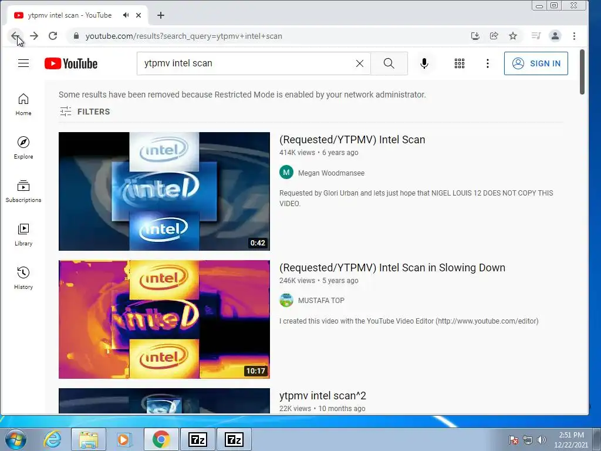Open Windows Explorer folder on taskbar
The image size is (601, 451).
click(x=89, y=439)
